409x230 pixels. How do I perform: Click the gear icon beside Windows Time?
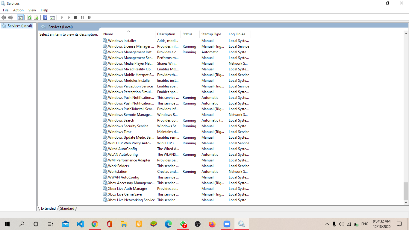[105, 131]
